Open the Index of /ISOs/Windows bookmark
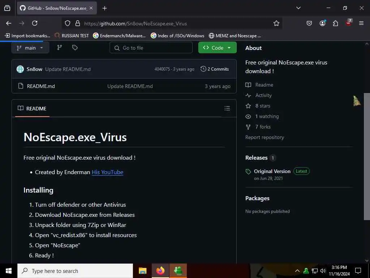 pyautogui.click(x=177, y=36)
